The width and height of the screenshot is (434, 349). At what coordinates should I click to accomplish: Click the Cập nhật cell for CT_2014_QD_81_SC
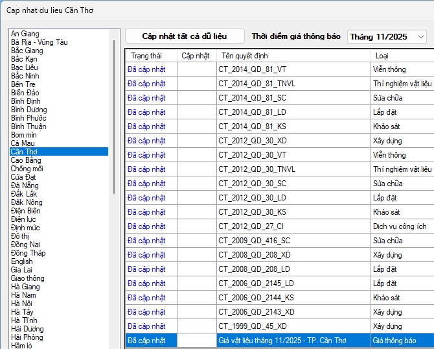point(197,97)
